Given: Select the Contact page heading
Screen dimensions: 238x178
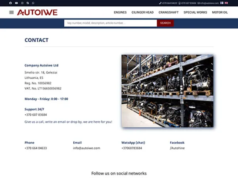Looking at the screenshot, I should (x=36, y=40).
